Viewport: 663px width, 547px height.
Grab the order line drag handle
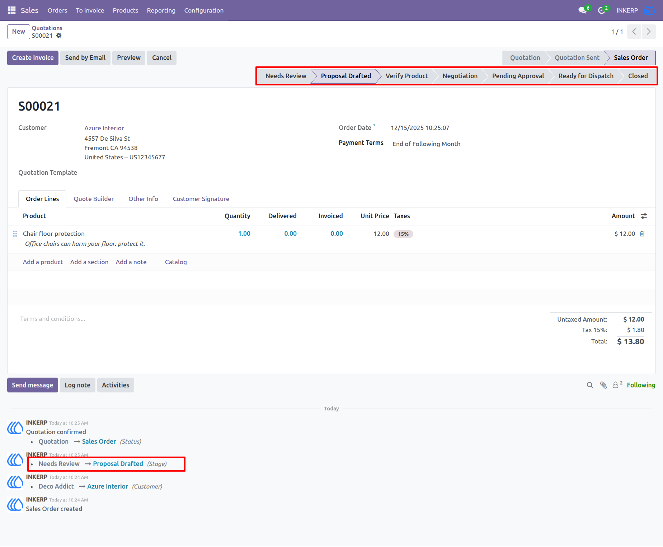(x=15, y=234)
